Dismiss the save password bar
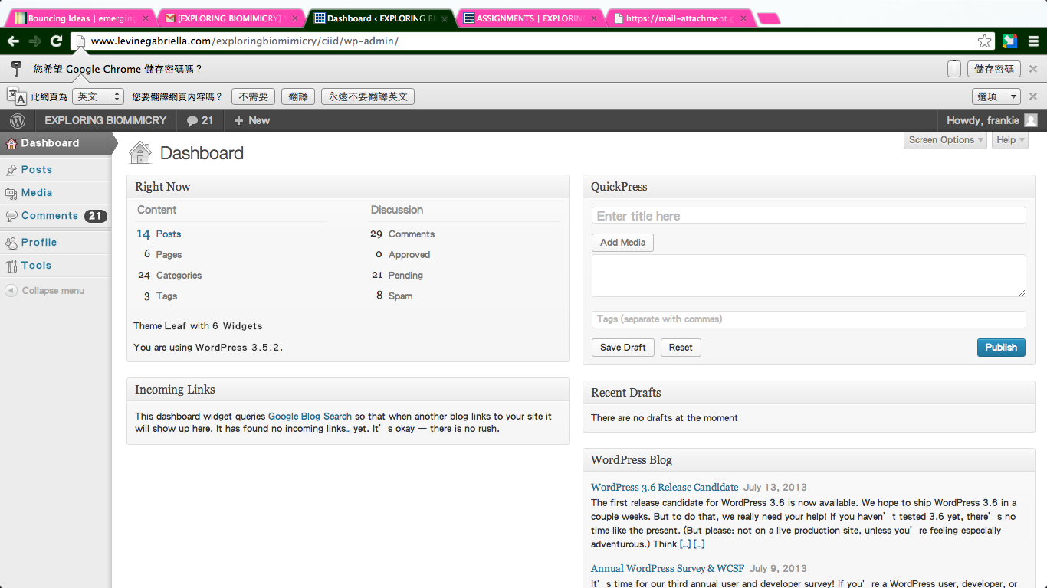Viewport: 1047px width, 588px height. click(1033, 69)
